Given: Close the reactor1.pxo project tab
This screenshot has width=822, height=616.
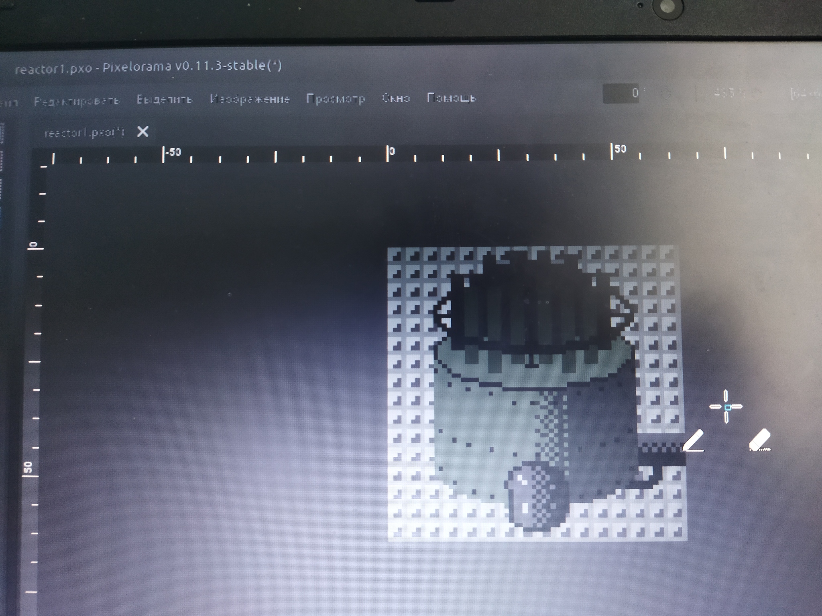Looking at the screenshot, I should [142, 132].
